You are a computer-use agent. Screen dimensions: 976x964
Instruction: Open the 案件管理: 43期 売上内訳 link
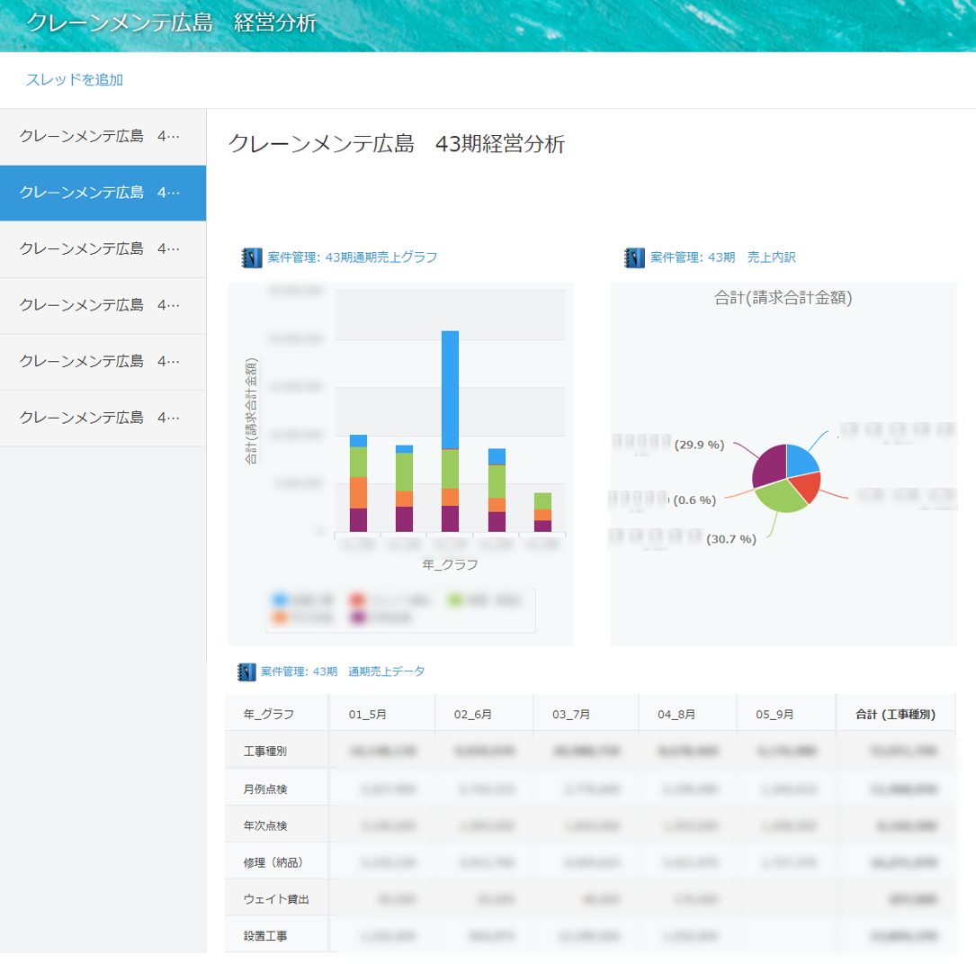point(722,258)
